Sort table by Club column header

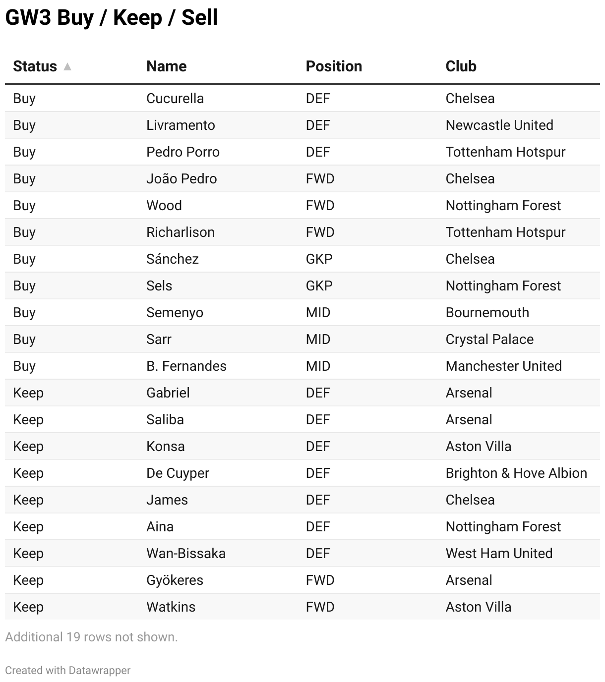461,66
